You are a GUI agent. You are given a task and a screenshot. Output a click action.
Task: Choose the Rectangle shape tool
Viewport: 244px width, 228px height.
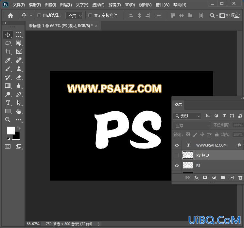(8, 111)
